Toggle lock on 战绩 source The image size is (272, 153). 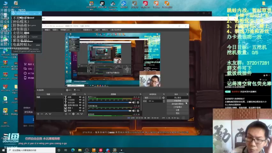click(83, 97)
